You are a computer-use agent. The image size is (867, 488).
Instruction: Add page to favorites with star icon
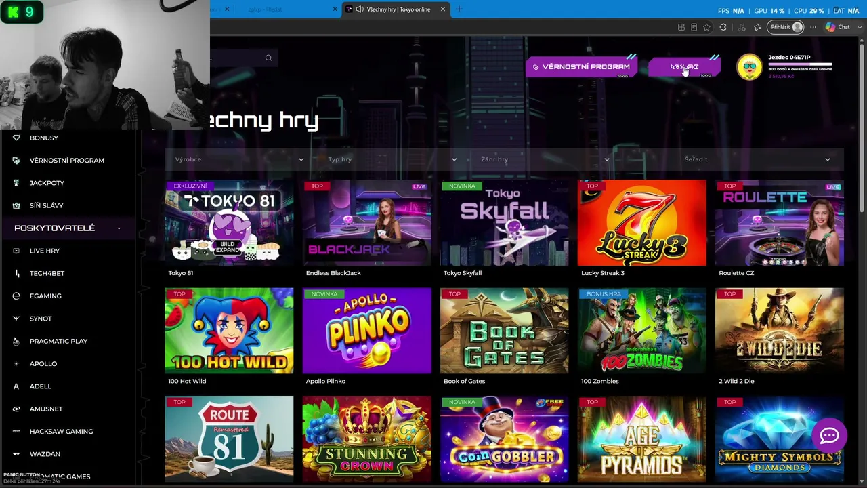(x=707, y=27)
